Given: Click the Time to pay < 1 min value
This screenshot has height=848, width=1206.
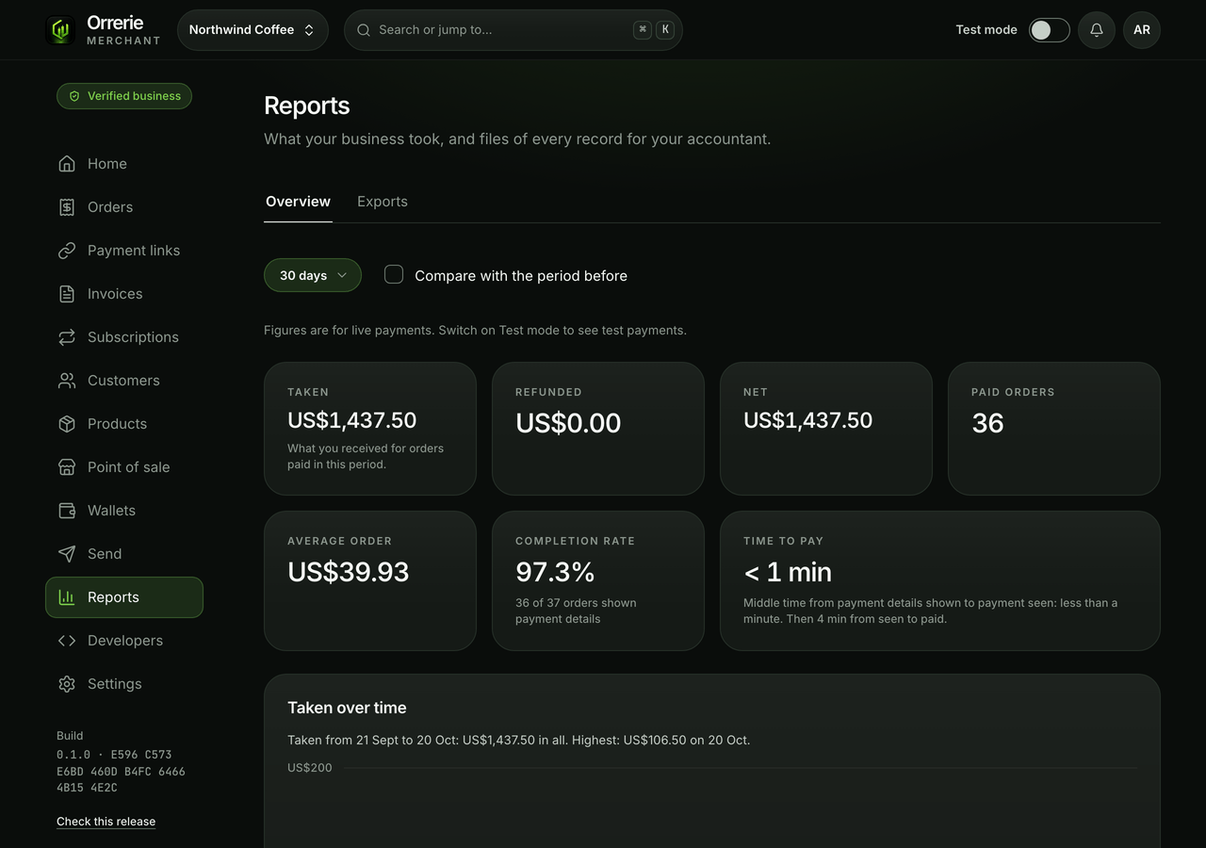Looking at the screenshot, I should (x=788, y=572).
